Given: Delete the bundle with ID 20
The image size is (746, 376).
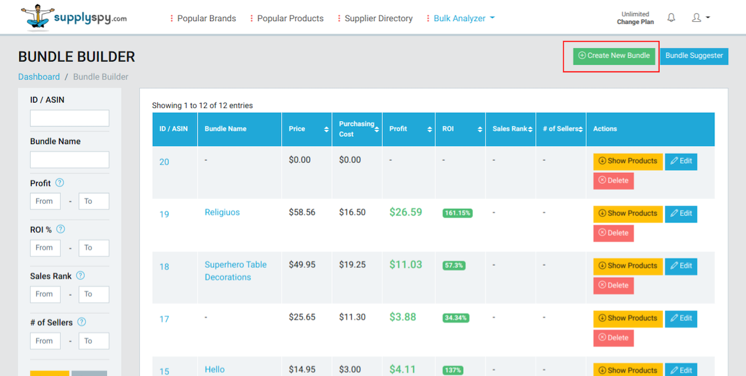Looking at the screenshot, I should 613,181.
